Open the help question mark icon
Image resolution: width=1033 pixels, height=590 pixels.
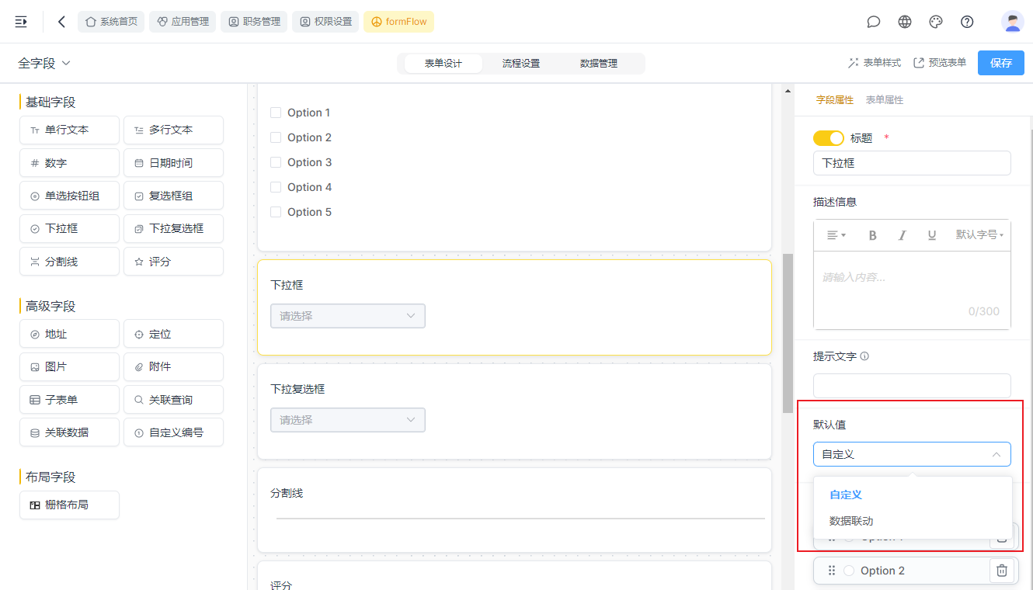click(x=967, y=22)
